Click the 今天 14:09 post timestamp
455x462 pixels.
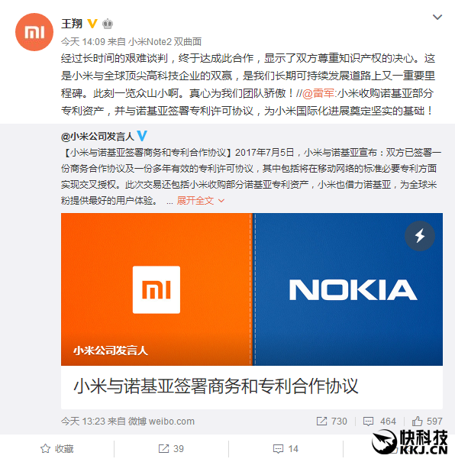[83, 42]
